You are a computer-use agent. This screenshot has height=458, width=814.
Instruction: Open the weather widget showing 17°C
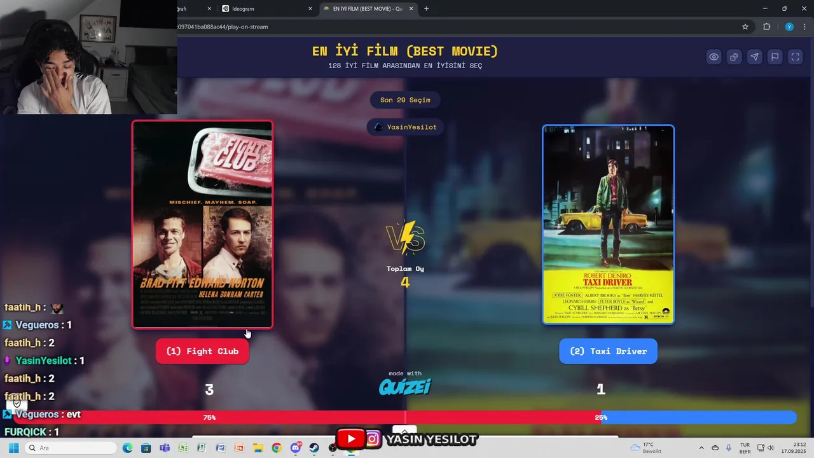pyautogui.click(x=646, y=448)
